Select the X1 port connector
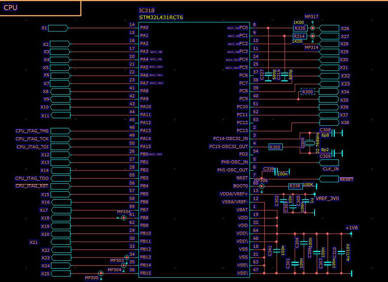The width and height of the screenshot is (388, 282). tap(58, 28)
